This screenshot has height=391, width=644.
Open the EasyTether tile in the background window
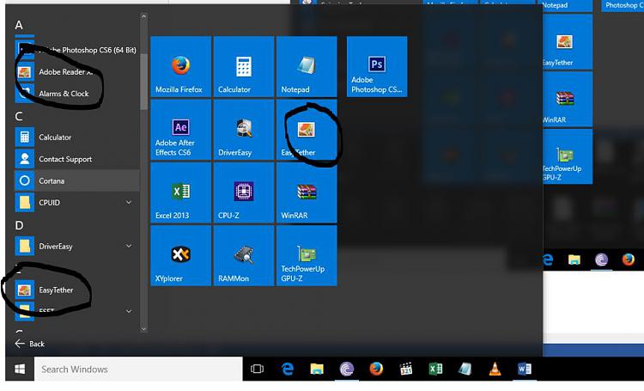(567, 41)
